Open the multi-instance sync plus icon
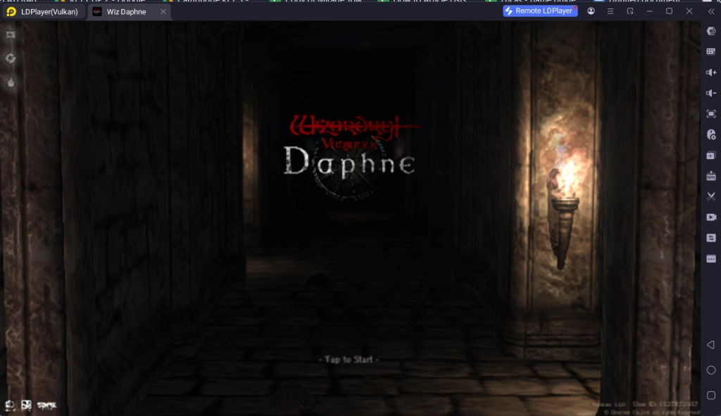 tap(711, 156)
